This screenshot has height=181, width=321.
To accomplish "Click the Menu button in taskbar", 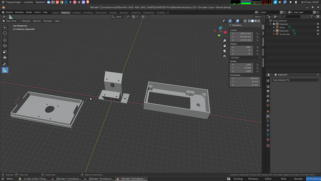I will pos(7,179).
